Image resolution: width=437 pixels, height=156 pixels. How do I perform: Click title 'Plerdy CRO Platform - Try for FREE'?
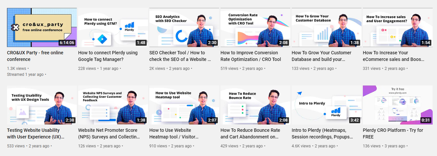tap(393, 133)
